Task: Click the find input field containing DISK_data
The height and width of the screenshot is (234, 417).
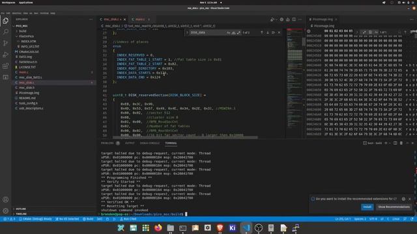Action: click(x=207, y=32)
